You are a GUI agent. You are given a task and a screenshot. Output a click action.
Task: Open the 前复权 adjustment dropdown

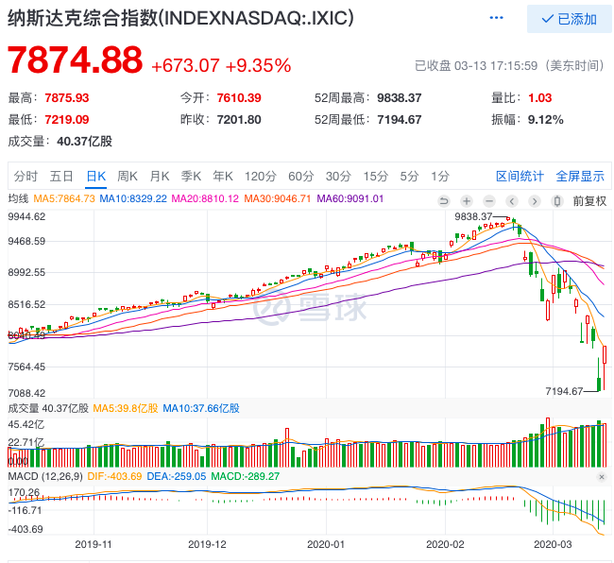point(589,201)
